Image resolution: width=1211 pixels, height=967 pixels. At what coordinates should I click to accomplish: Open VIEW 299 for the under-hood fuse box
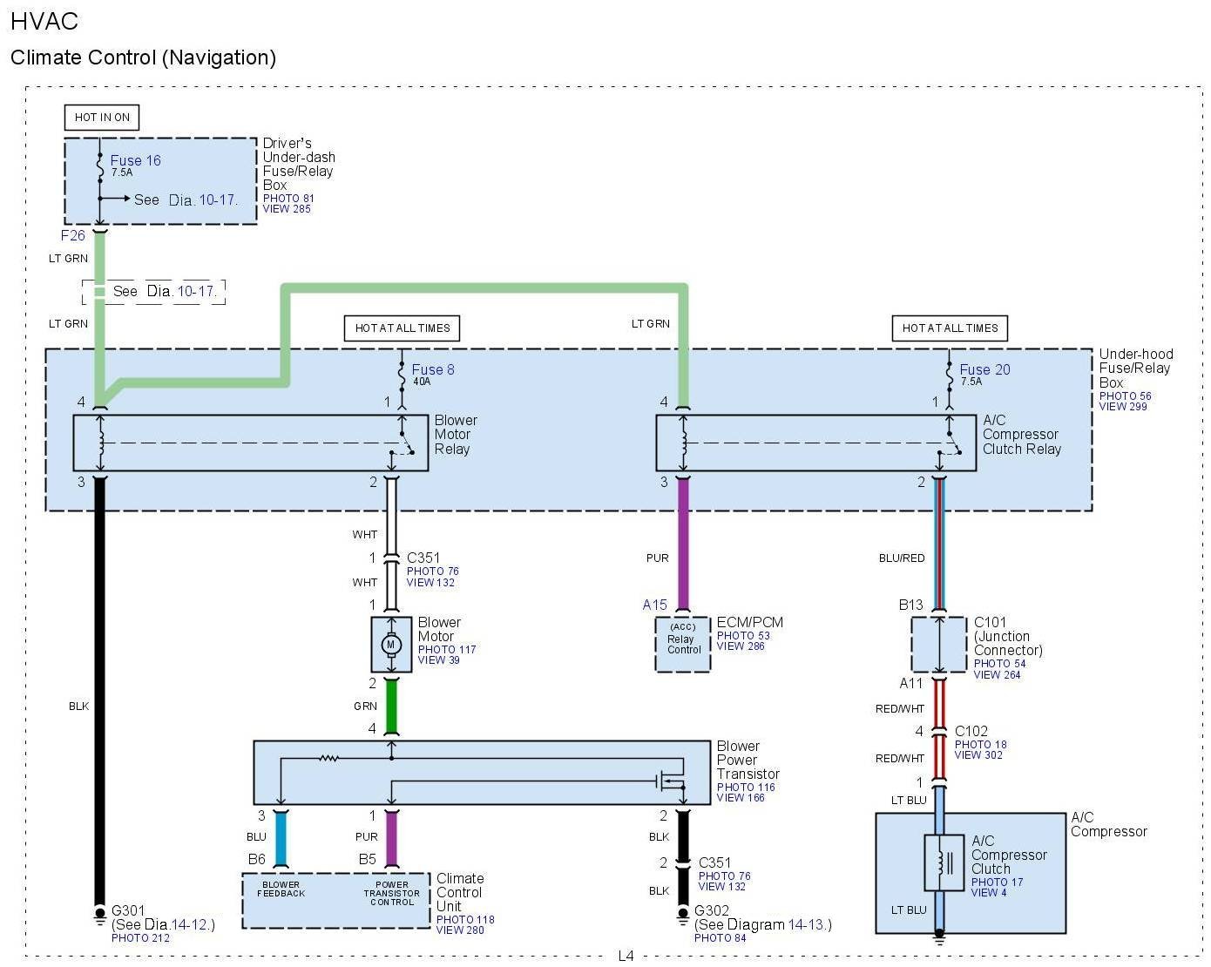tap(1122, 407)
